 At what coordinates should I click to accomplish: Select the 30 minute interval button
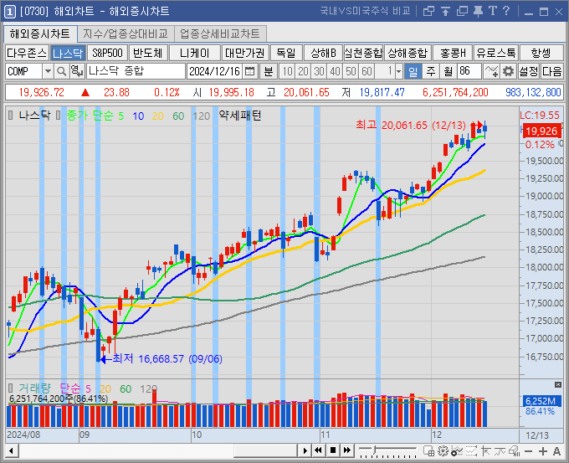319,71
